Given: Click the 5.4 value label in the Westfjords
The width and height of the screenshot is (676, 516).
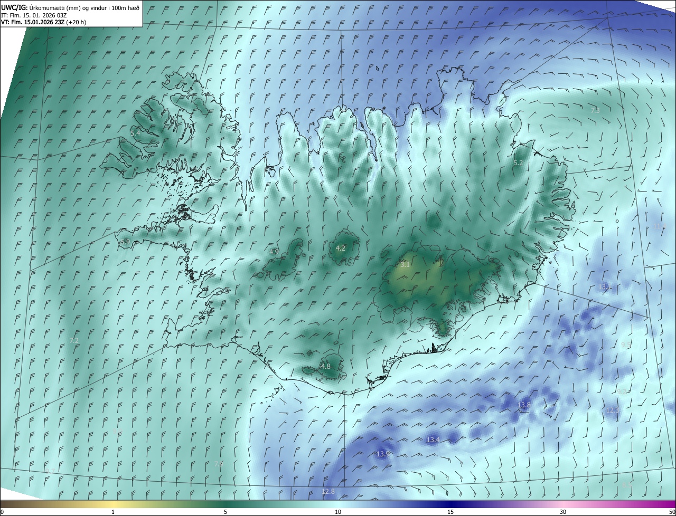Looking at the screenshot, I should (136, 133).
